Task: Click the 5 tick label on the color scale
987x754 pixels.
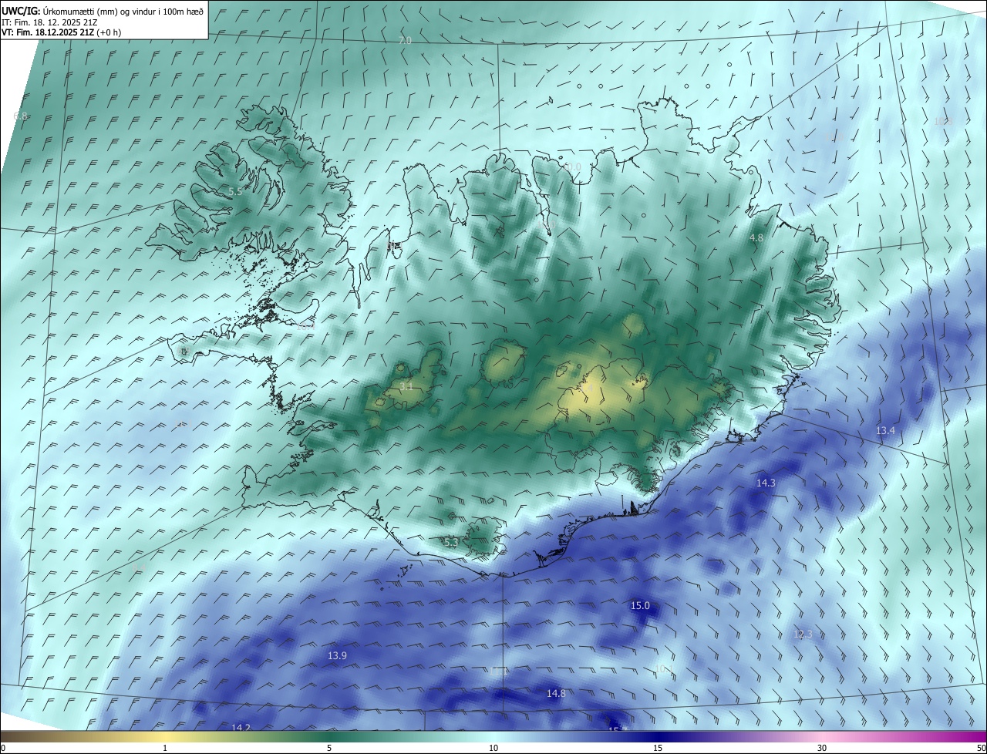Action: click(329, 748)
